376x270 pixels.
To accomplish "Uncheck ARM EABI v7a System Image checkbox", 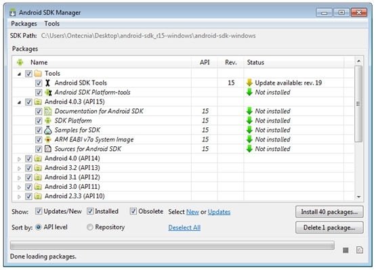I will tap(39, 139).
